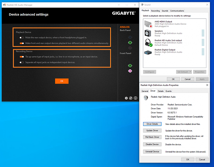Click the wrench tool icon in Realtek manager
This screenshot has width=214, height=167.
pyautogui.click(x=131, y=98)
